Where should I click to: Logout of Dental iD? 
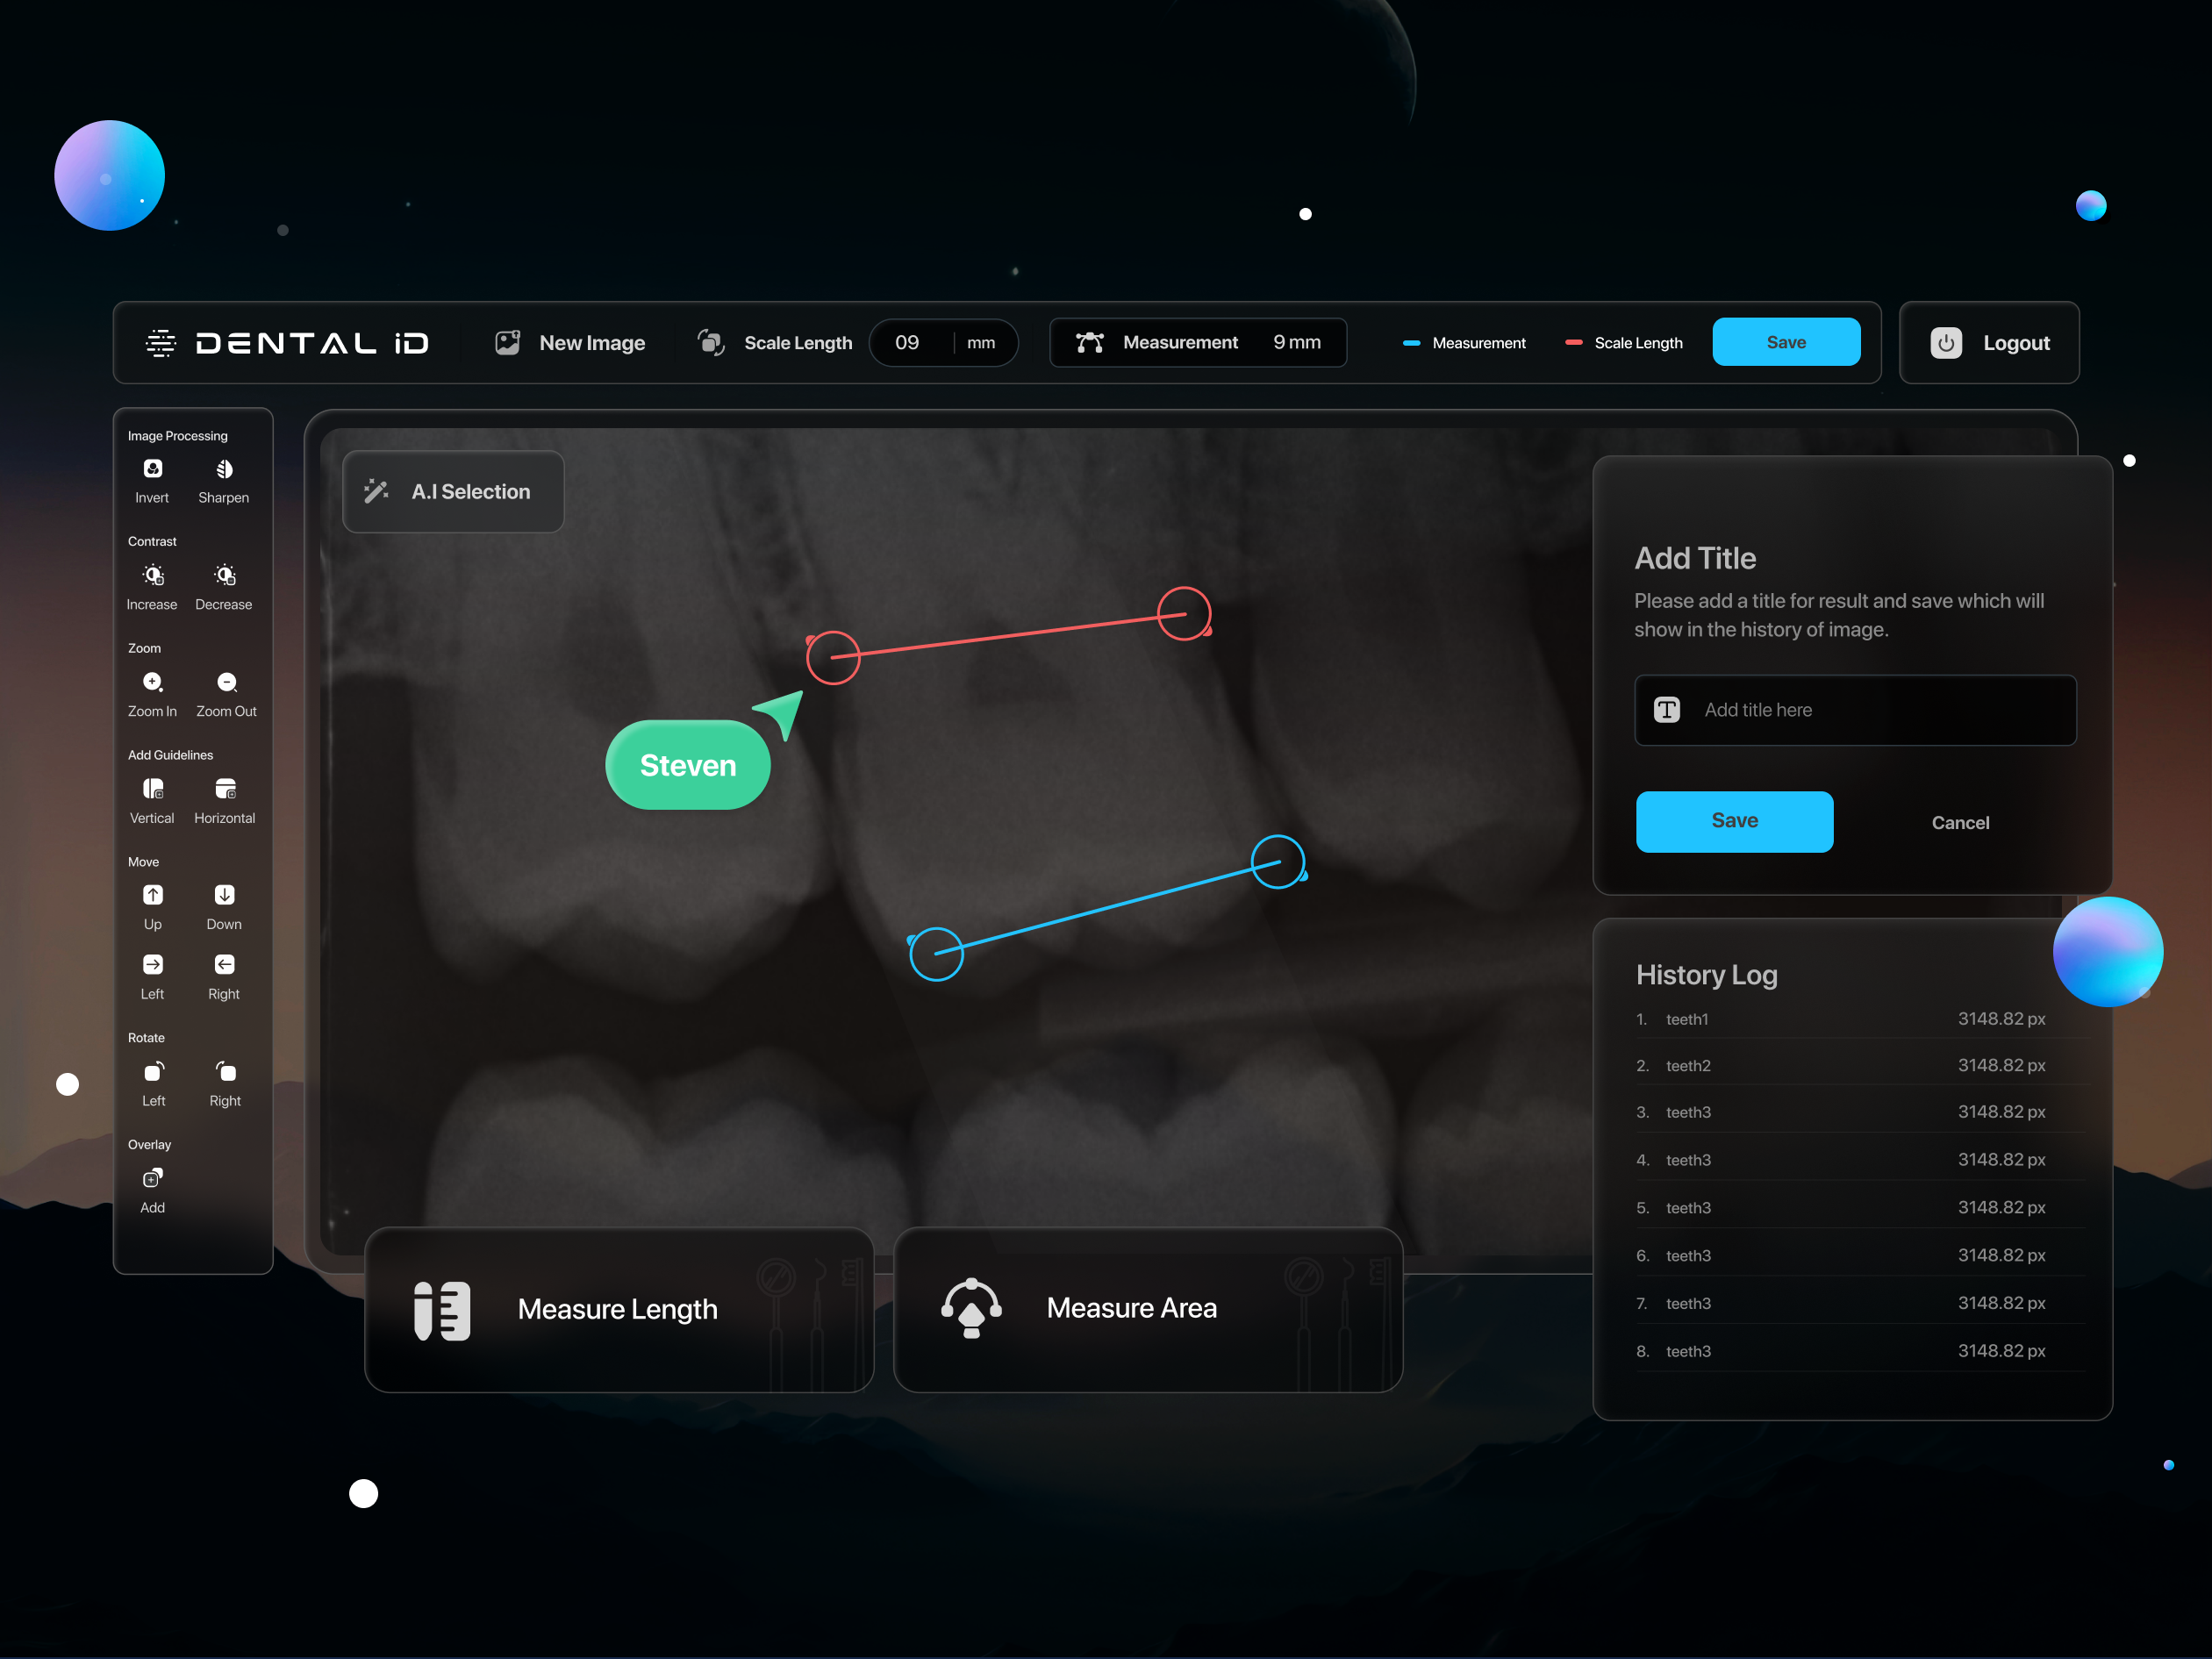(x=1988, y=342)
